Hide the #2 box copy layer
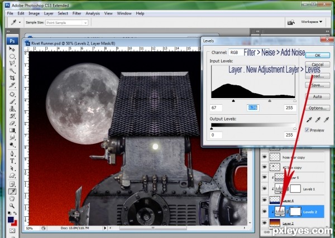Viewport: 335px width, 238px height. (265, 167)
